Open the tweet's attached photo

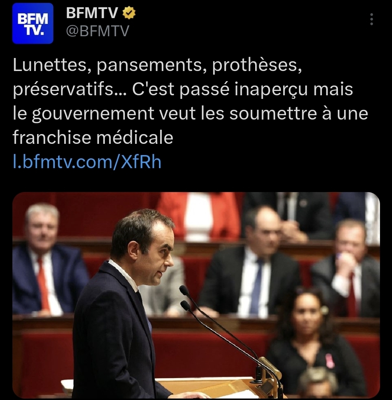(196, 295)
